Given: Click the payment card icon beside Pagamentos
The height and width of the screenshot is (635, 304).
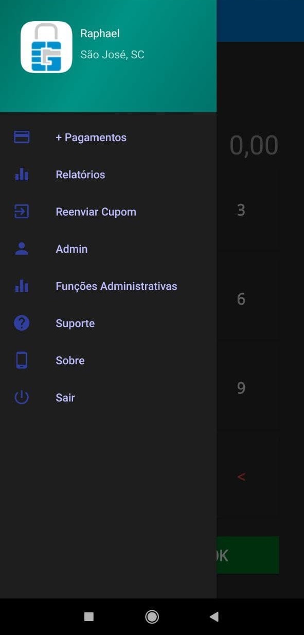Looking at the screenshot, I should pos(21,137).
